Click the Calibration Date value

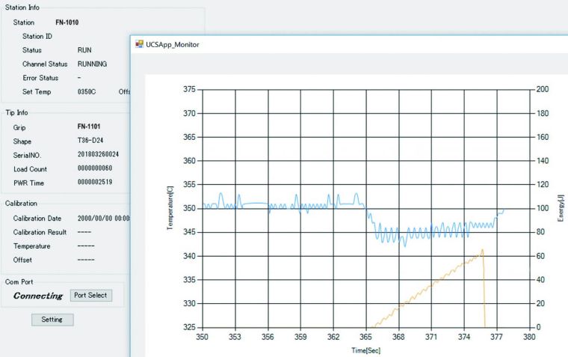tap(103, 218)
